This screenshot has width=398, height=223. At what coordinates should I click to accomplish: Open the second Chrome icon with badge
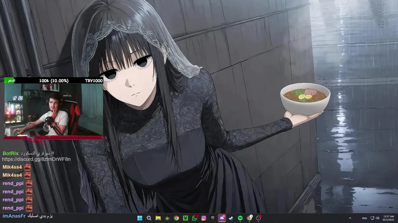(x=249, y=218)
